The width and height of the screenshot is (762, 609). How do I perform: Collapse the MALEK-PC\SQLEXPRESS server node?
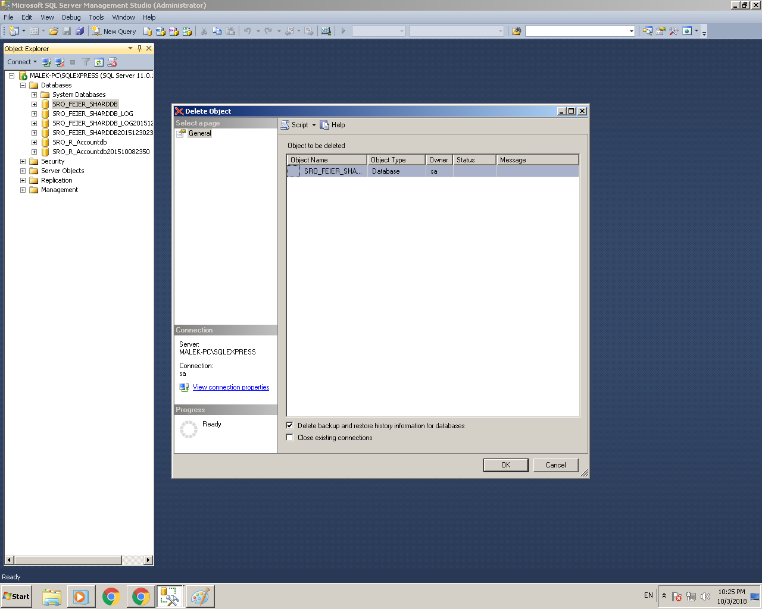pos(11,76)
